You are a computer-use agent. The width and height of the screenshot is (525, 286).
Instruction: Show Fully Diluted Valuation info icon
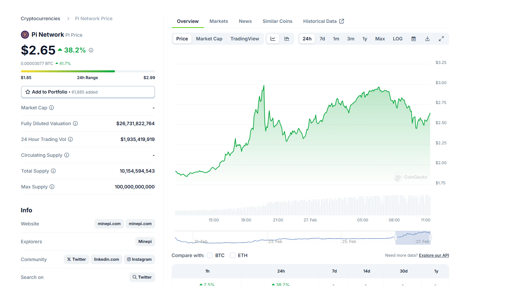(x=76, y=123)
